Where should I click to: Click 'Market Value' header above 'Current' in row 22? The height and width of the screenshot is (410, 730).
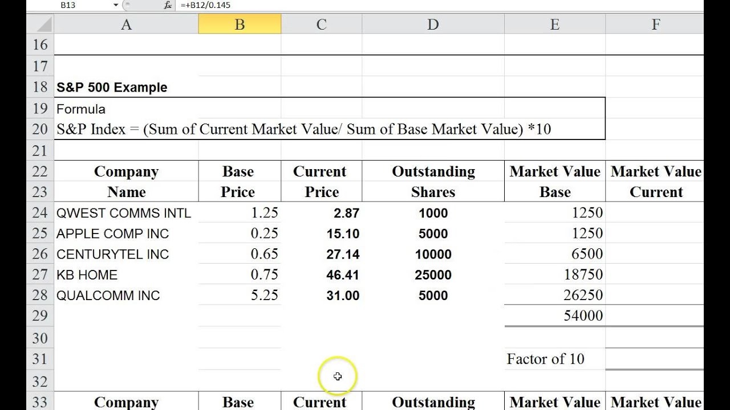tap(655, 171)
